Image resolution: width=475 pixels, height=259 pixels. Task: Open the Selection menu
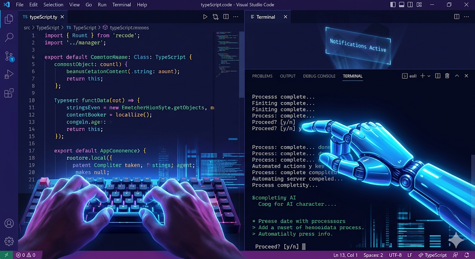[53, 5]
